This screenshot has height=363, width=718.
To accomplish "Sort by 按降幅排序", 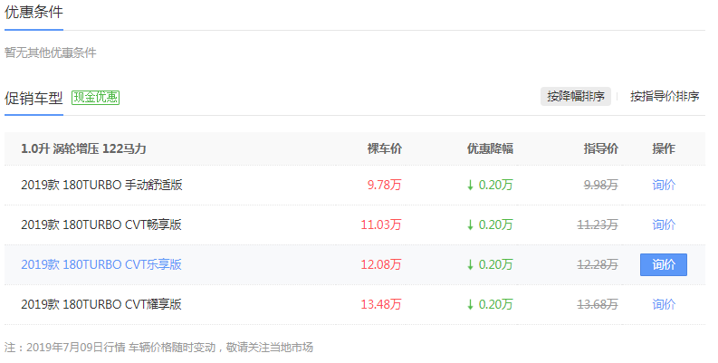I will [x=576, y=97].
